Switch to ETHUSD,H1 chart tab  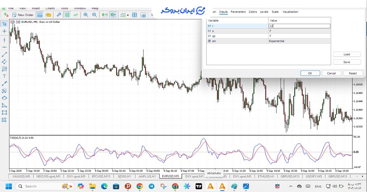[266, 177]
